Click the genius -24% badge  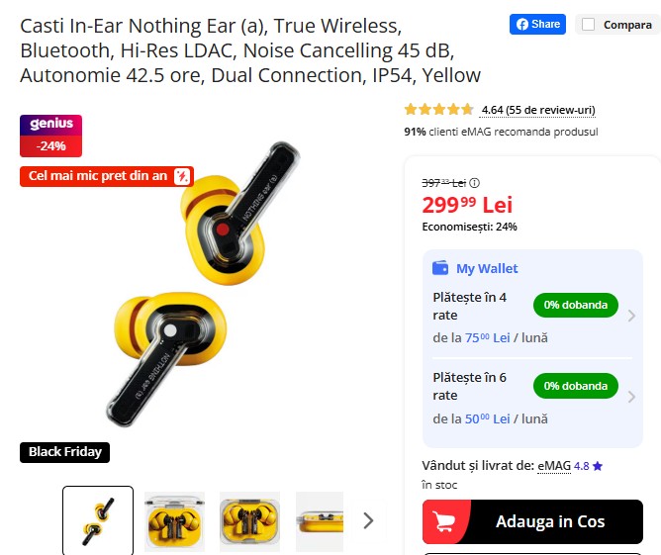click(51, 136)
